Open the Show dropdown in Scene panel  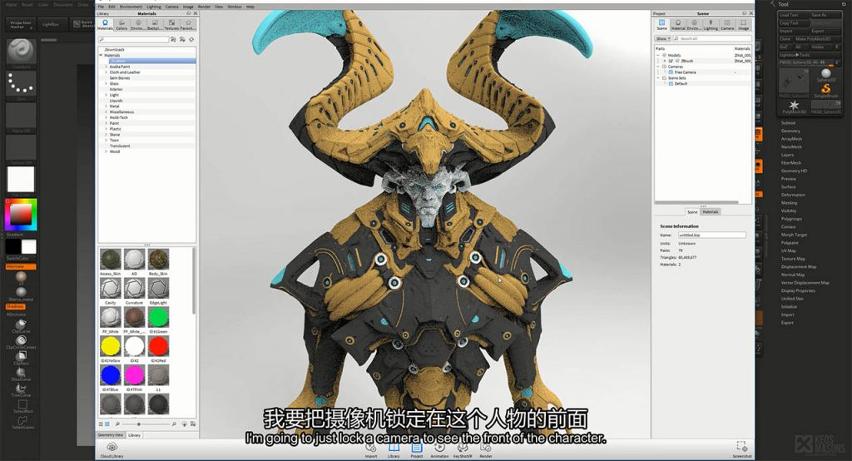click(663, 38)
